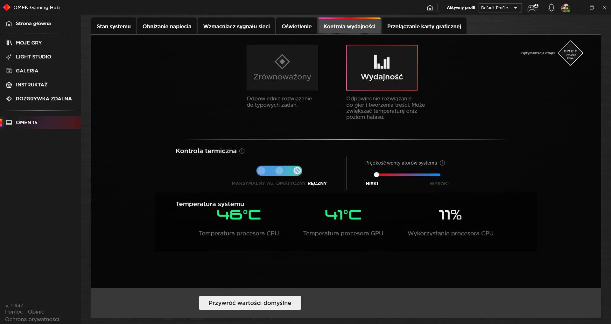
Task: Restore down the OMEN Gaming Hub window
Action: (x=592, y=8)
